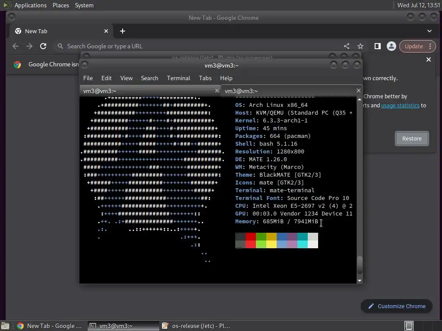Reload the Chrome page
The image size is (442, 331).
(x=43, y=46)
